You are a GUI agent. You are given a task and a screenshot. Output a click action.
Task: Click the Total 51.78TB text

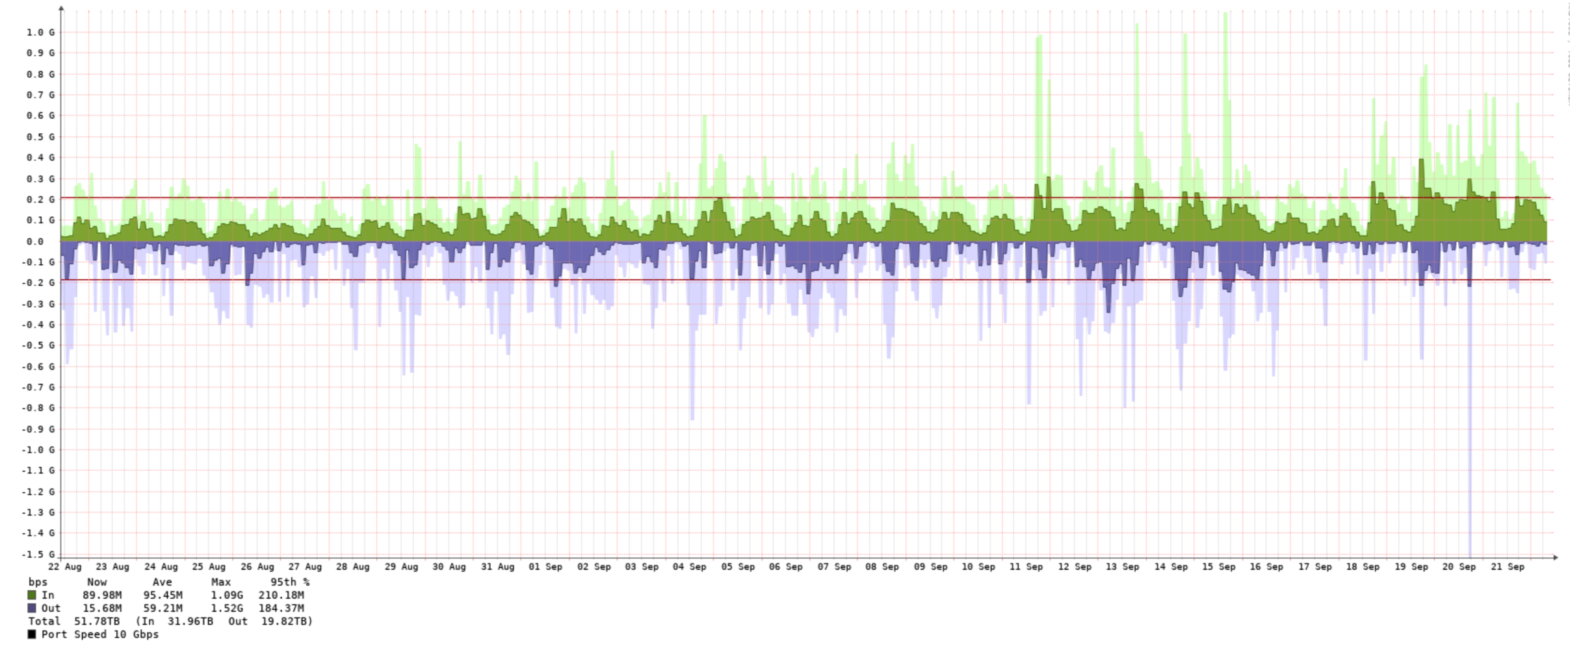[x=74, y=621]
